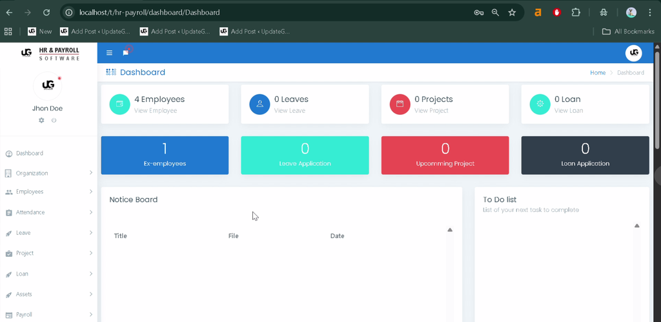The width and height of the screenshot is (661, 322).
Task: Click the dark Loan Application tile
Action: pyautogui.click(x=585, y=155)
